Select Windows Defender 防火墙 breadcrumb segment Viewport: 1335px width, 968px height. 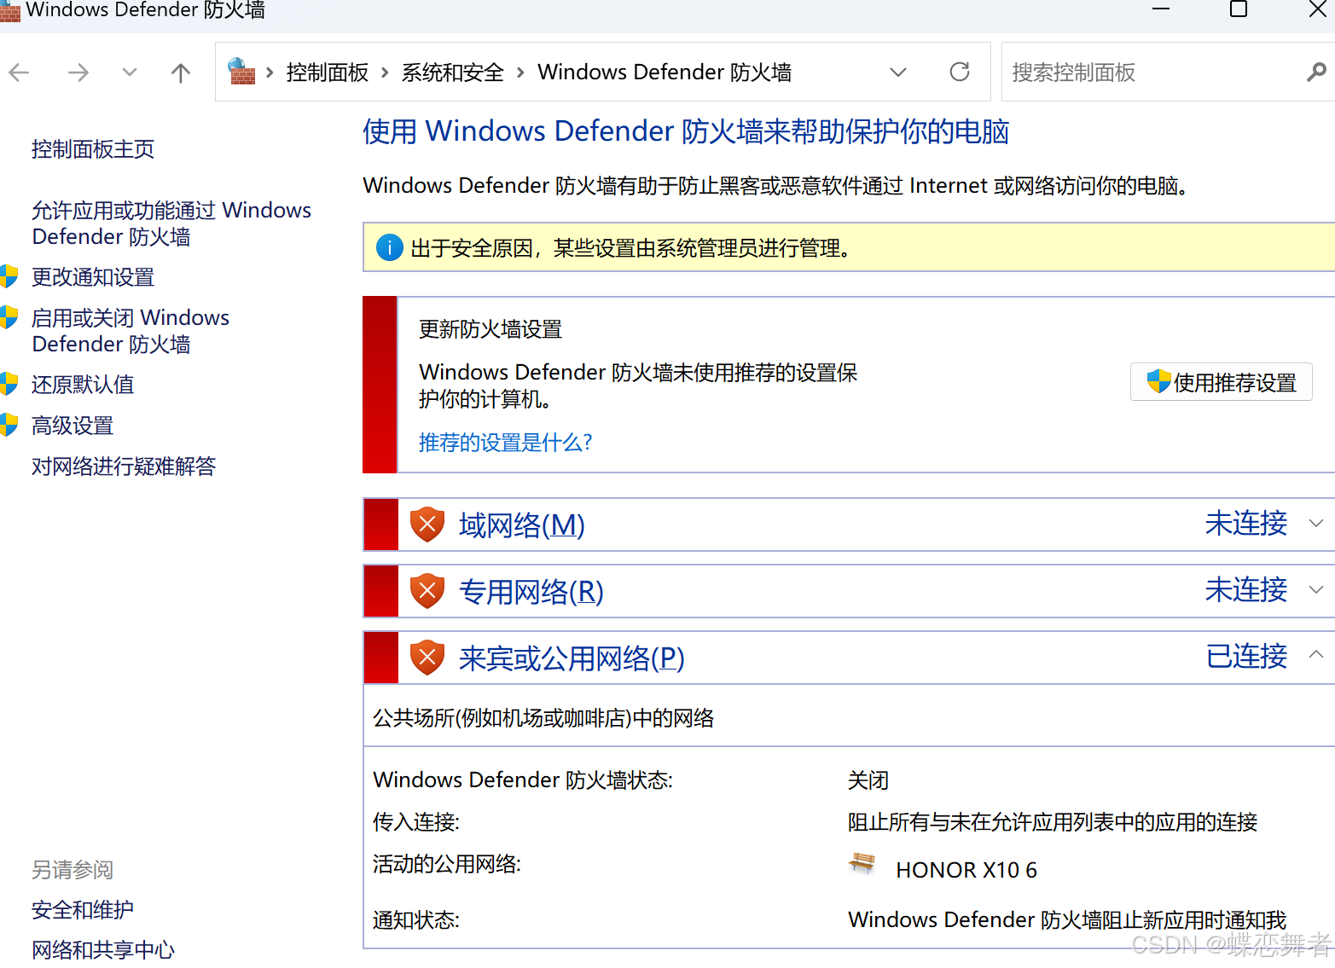(x=665, y=72)
